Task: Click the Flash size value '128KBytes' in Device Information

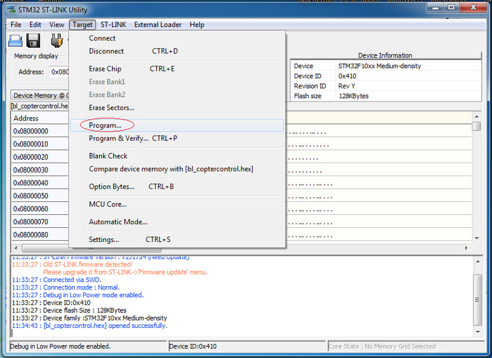Action: coord(354,96)
